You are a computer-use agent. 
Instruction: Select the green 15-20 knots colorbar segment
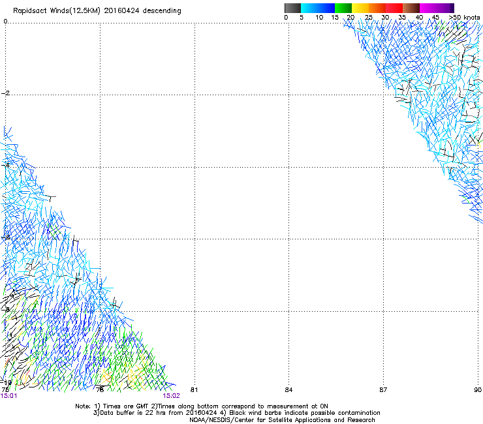pos(343,8)
